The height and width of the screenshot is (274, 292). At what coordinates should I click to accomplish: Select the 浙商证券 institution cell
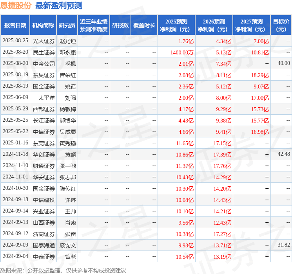pyautogui.click(x=44, y=234)
